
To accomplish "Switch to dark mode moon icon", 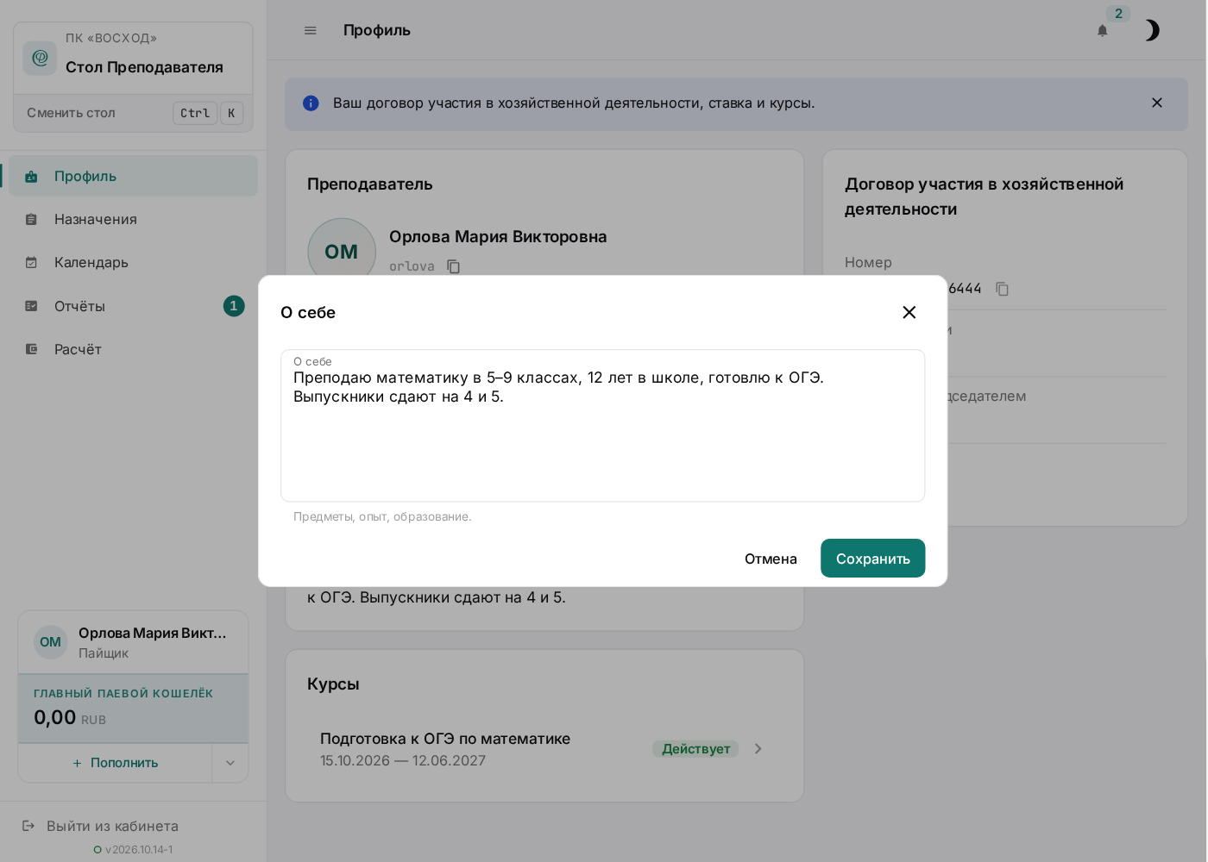I will 1152,30.
